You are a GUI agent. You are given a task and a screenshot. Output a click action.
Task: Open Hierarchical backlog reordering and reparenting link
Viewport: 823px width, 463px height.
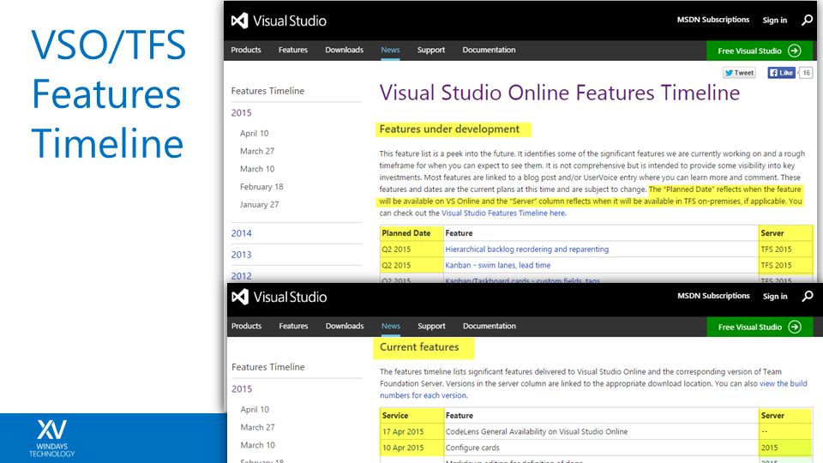point(527,250)
